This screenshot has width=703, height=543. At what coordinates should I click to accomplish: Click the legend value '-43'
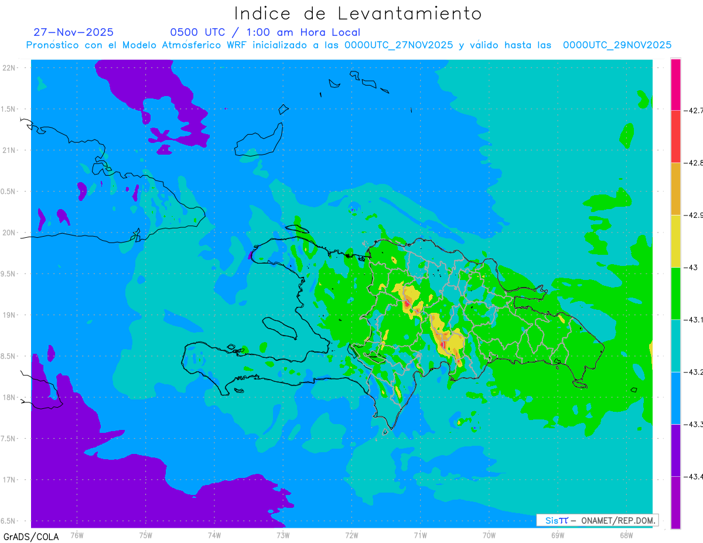(691, 267)
